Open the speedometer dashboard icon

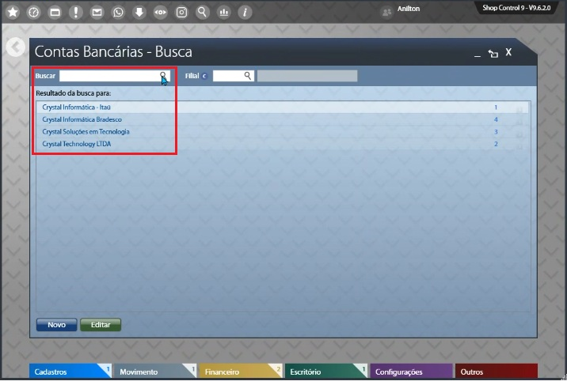coord(33,13)
